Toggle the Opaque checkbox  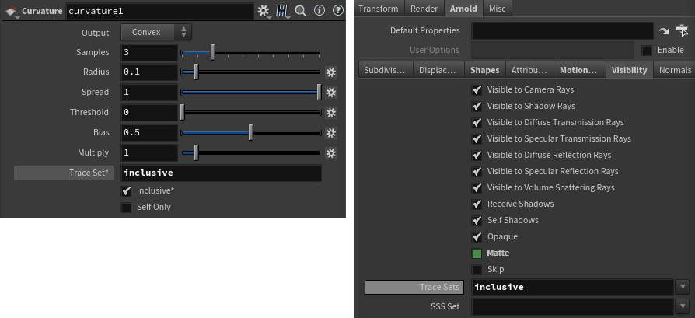coord(477,237)
